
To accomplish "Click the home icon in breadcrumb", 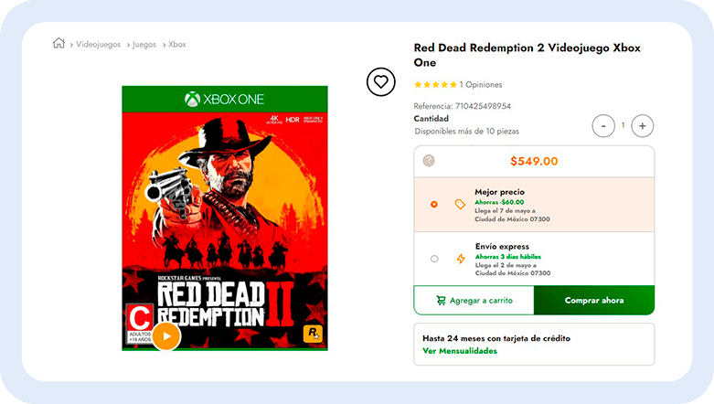I will [x=59, y=43].
